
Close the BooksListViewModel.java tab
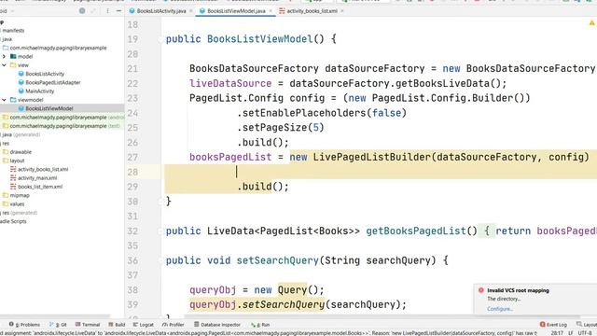click(x=271, y=11)
